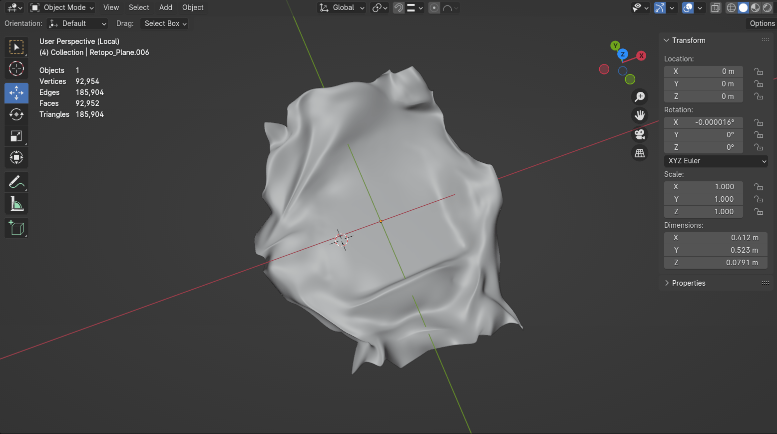The width and height of the screenshot is (777, 434).
Task: Click the Z axis on the navigation gizmo
Action: 622,54
